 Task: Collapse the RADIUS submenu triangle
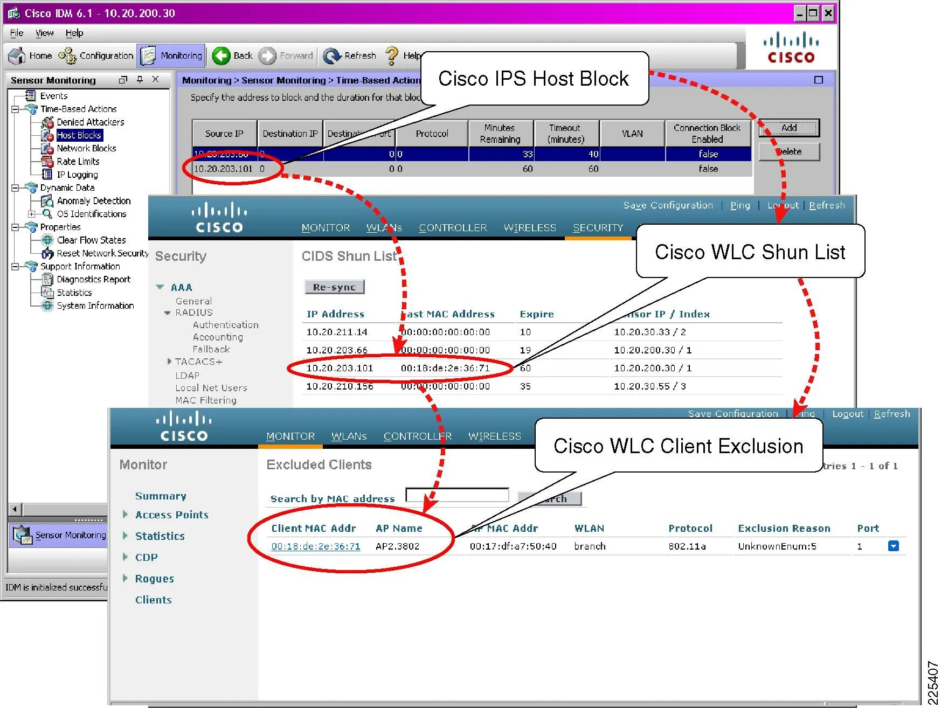pyautogui.click(x=167, y=313)
